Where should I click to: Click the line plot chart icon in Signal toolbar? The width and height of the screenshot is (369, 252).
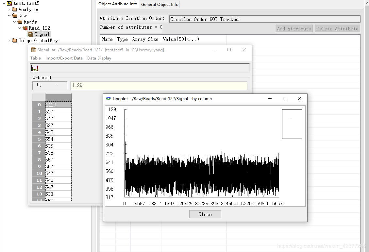(35, 68)
